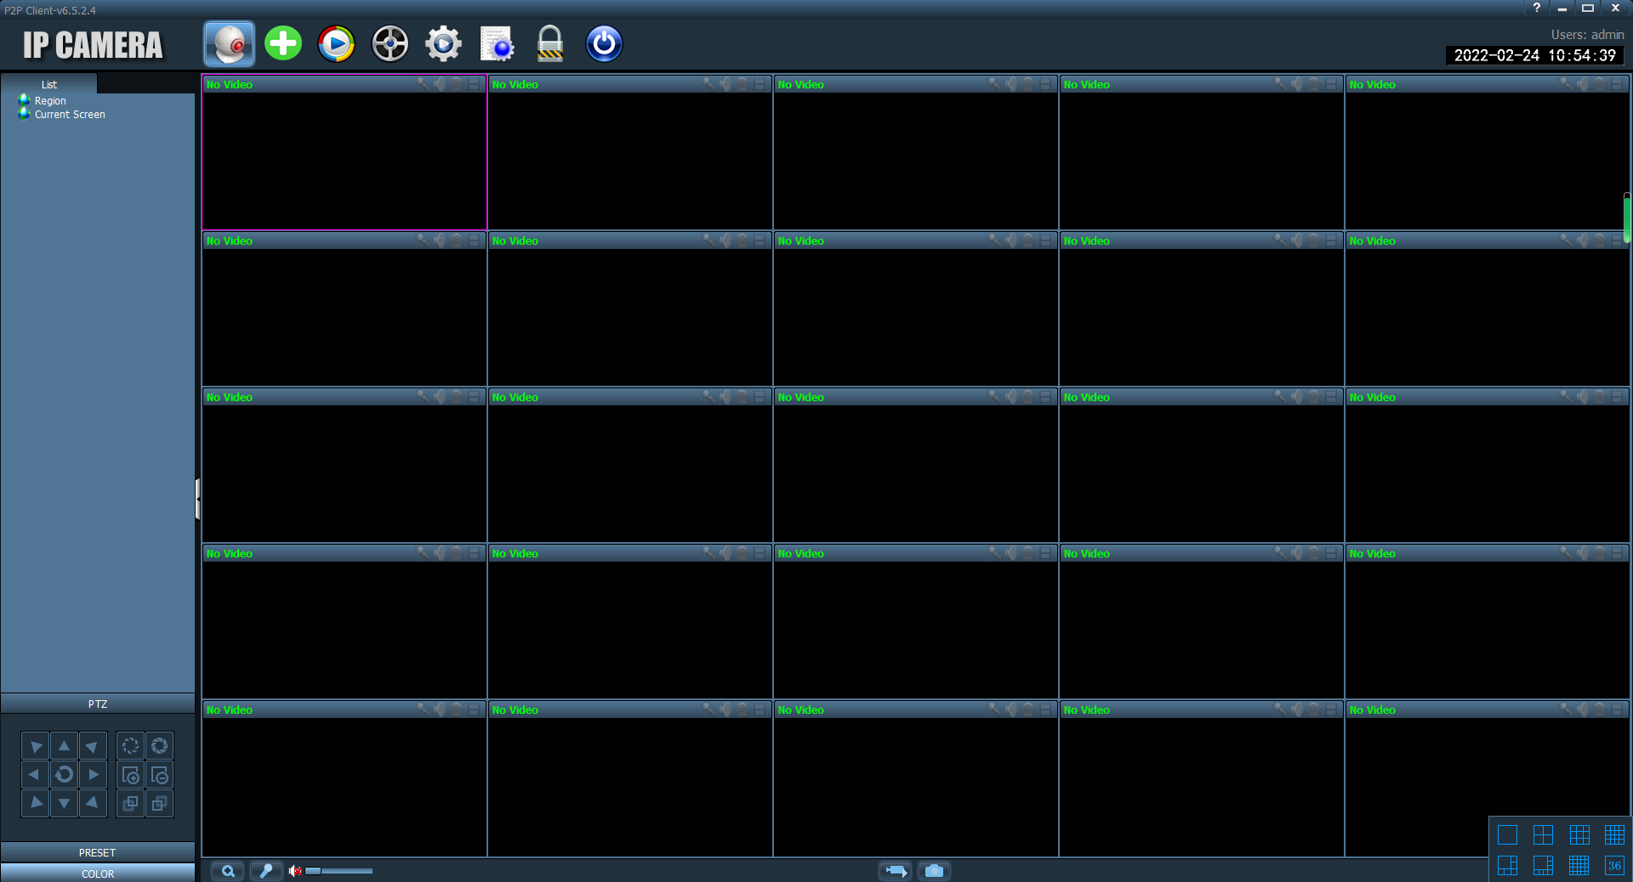Lock the client with padlock icon
Viewport: 1633px width, 882px height.
point(550,44)
